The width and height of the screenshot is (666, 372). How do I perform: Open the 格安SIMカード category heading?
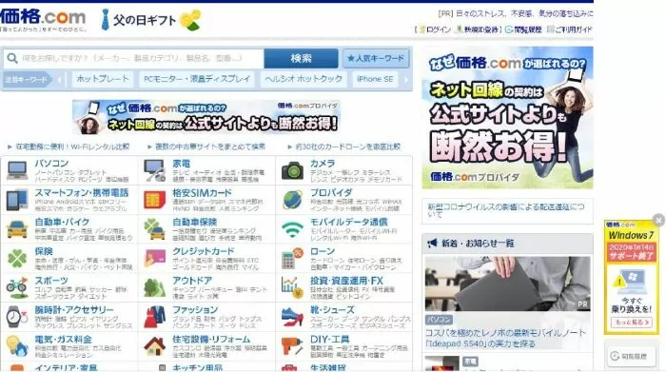[202, 192]
